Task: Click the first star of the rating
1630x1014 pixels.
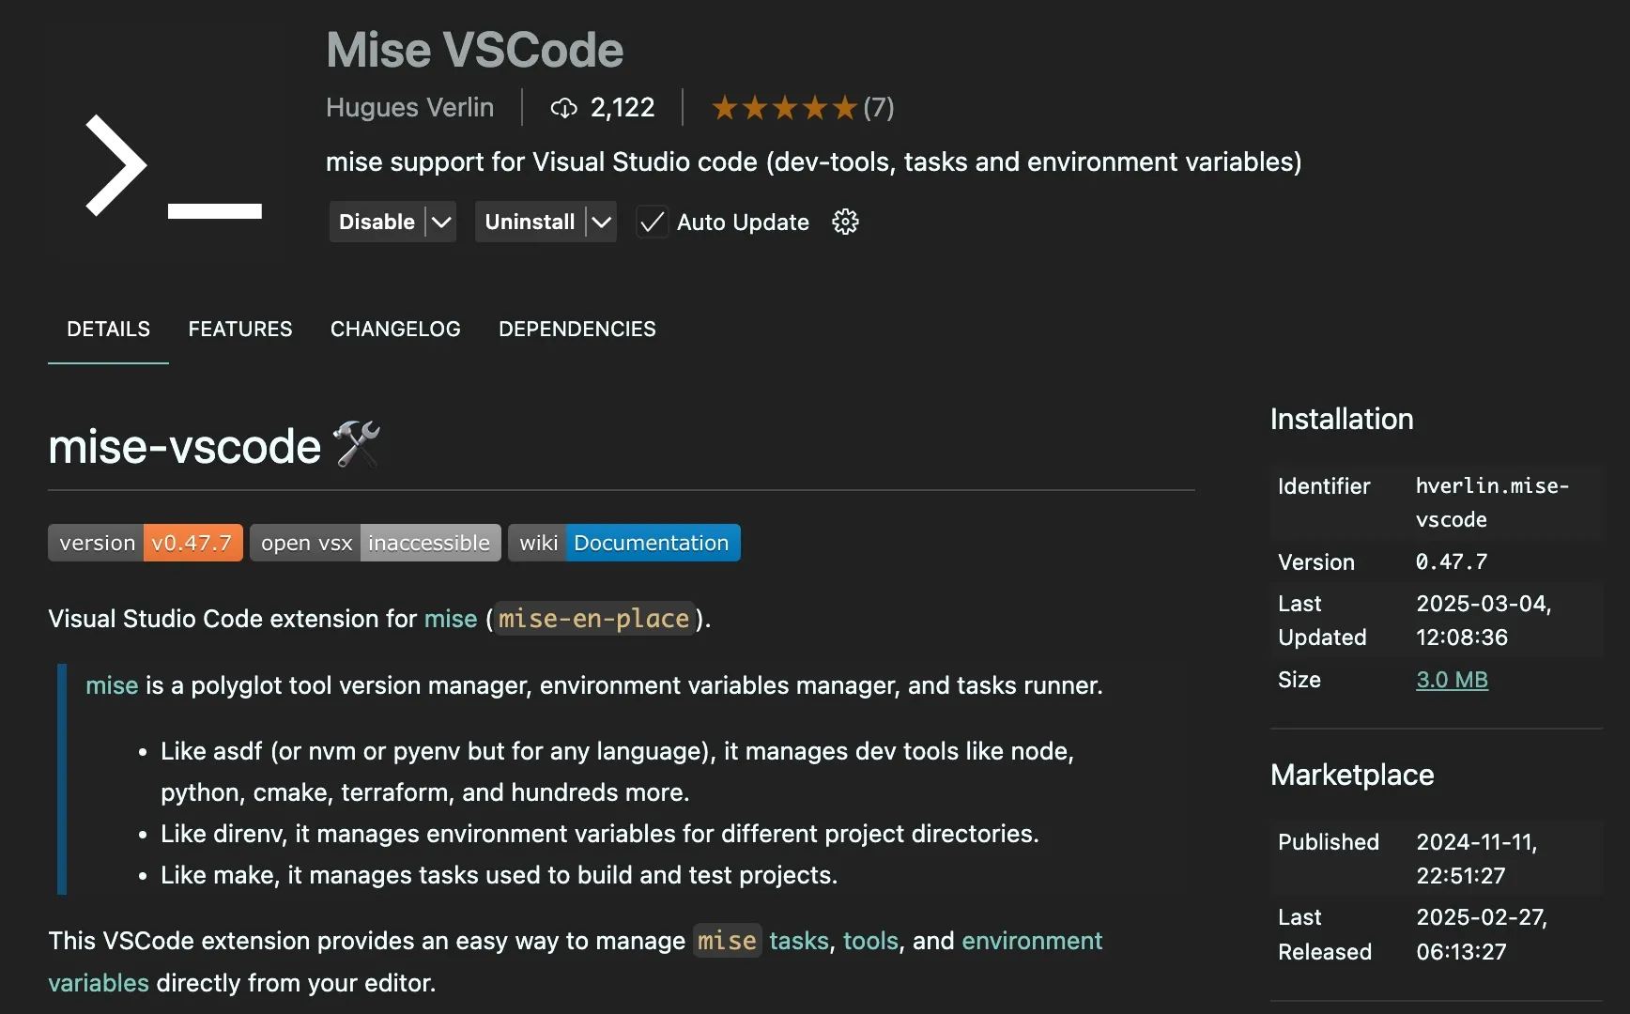Action: 723,107
